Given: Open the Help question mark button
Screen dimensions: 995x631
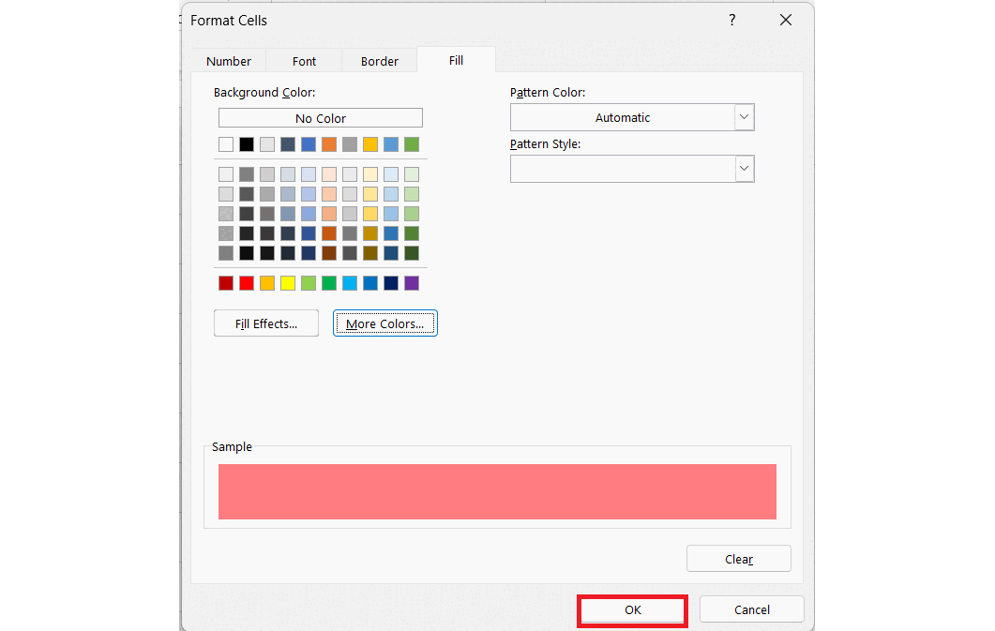Looking at the screenshot, I should coord(731,21).
